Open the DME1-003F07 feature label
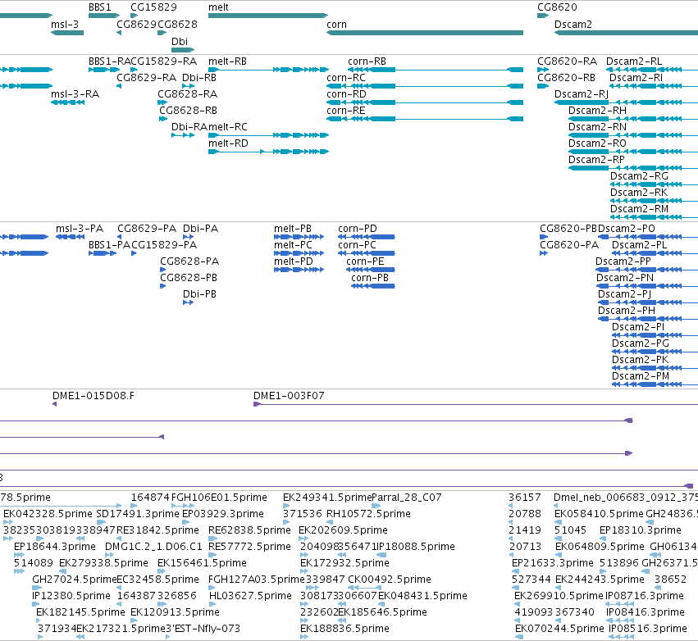Image resolution: width=698 pixels, height=641 pixels. 289,396
